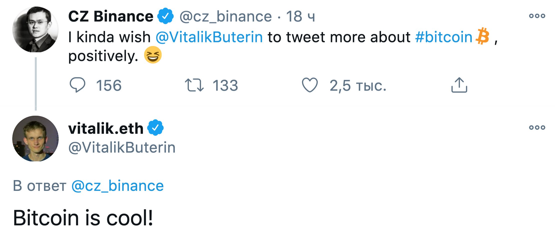Click the laughing emoji after 'positively.'
Screen dimensions: 555x238
[x=153, y=55]
